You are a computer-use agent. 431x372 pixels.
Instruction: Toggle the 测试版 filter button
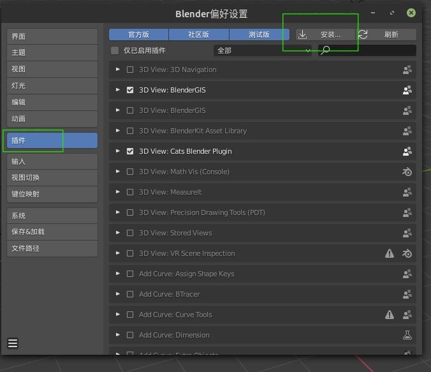(259, 34)
